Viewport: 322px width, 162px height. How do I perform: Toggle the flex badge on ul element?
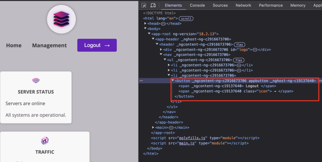click(239, 60)
